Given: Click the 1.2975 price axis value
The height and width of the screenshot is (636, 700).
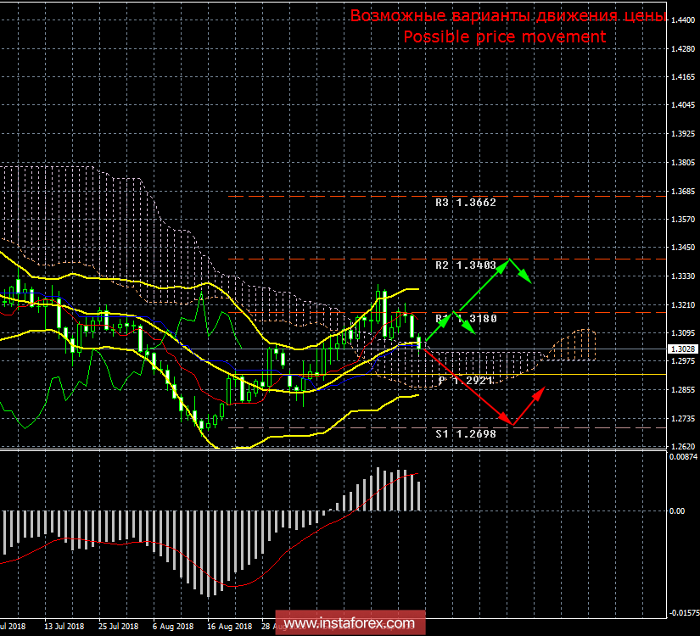Looking at the screenshot, I should pyautogui.click(x=683, y=361).
